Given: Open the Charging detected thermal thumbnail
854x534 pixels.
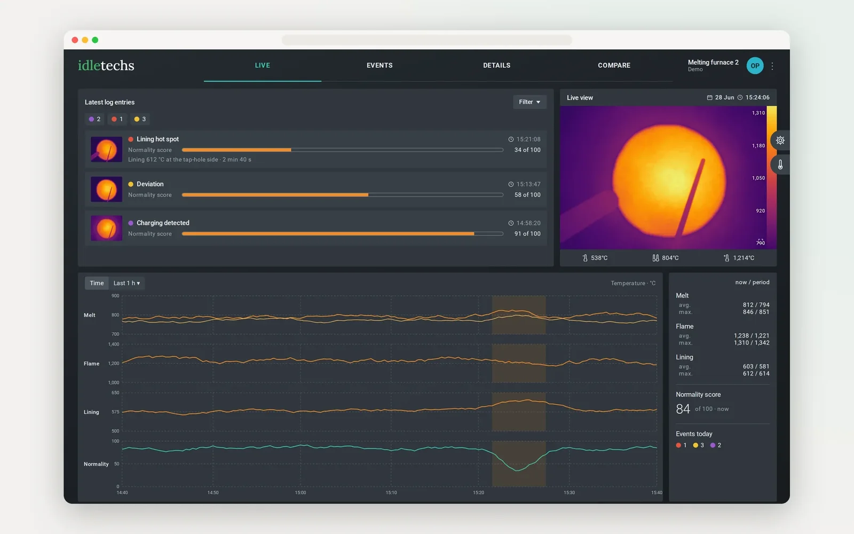Looking at the screenshot, I should (x=106, y=229).
